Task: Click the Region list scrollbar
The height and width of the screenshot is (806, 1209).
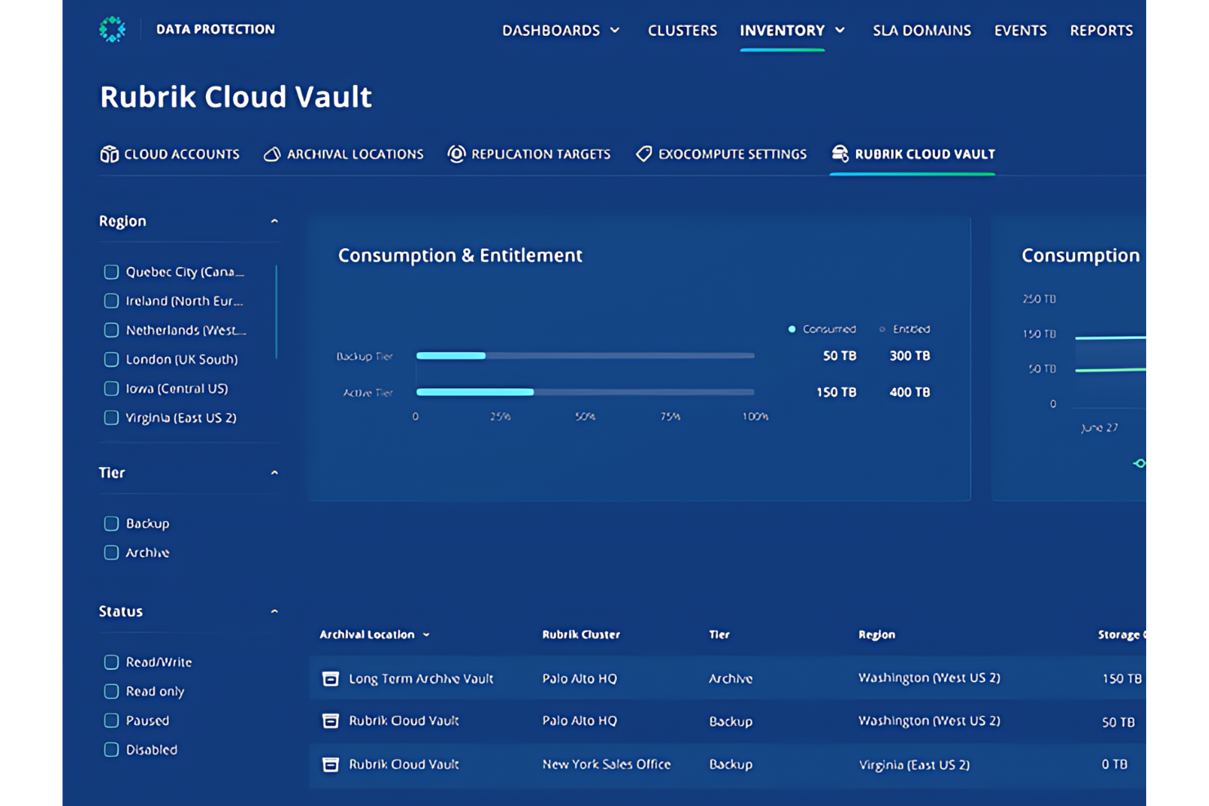Action: pyautogui.click(x=276, y=312)
